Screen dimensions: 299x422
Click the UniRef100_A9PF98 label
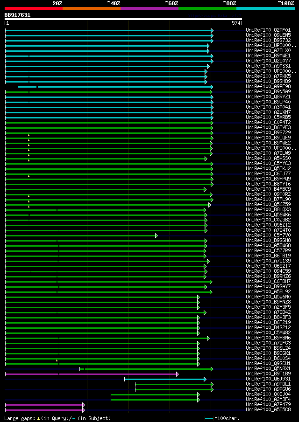[x=268, y=87]
